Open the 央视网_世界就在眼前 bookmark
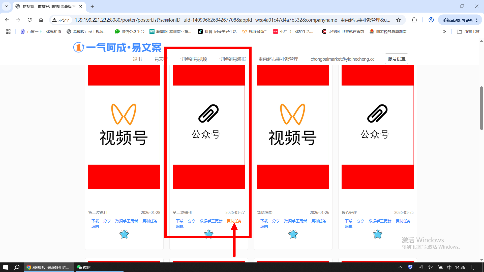 point(343,31)
